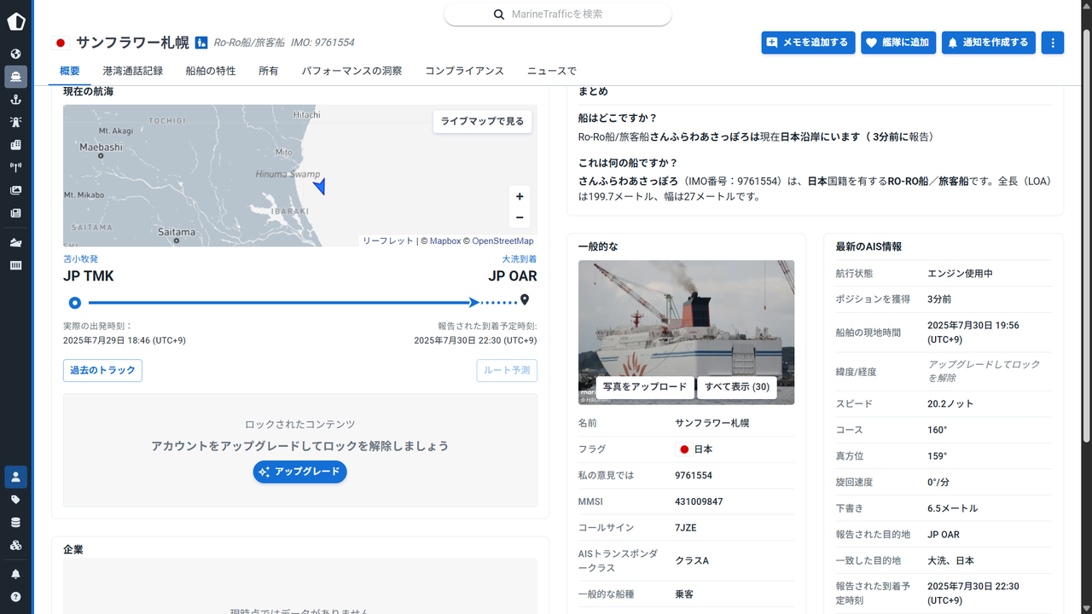Open the ニュースで tab
1092x614 pixels.
tap(552, 71)
